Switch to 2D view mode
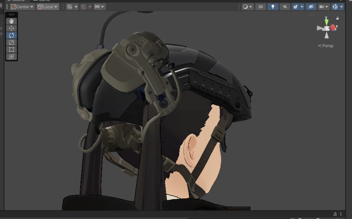352x219 pixels. tap(261, 7)
